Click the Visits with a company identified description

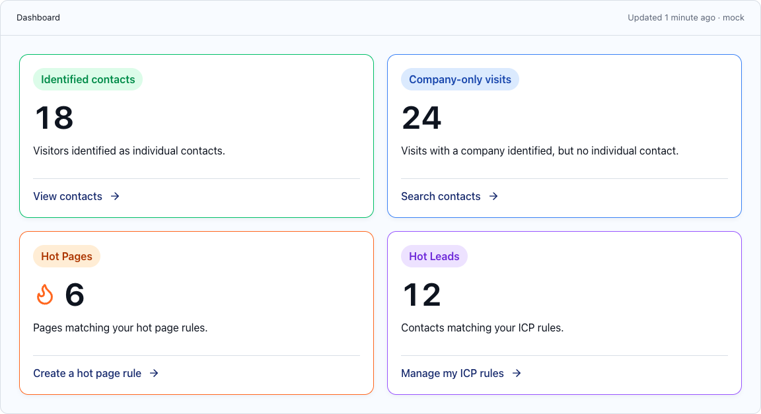[540, 151]
